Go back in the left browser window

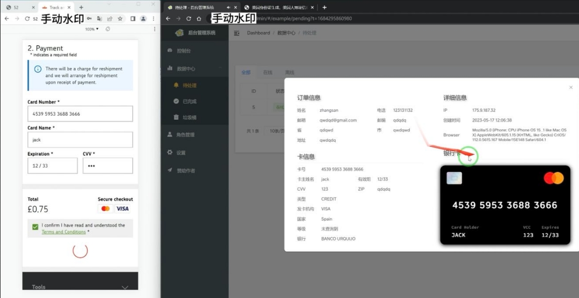point(7,19)
